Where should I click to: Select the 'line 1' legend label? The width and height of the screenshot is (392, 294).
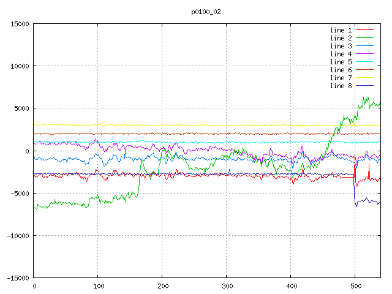point(341,30)
